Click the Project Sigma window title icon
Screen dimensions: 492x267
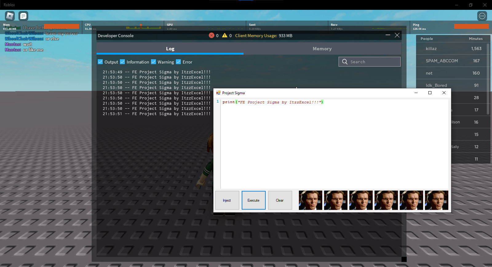(x=218, y=93)
